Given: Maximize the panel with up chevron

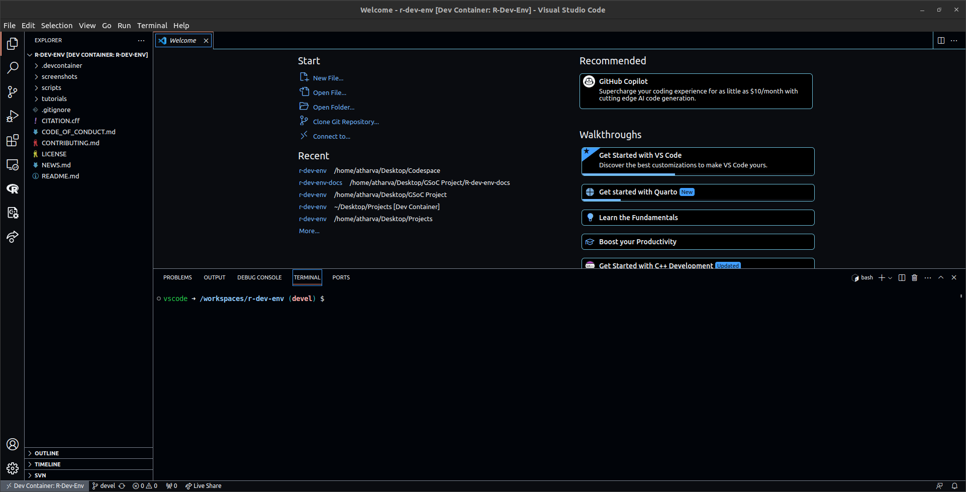Looking at the screenshot, I should 941,277.
